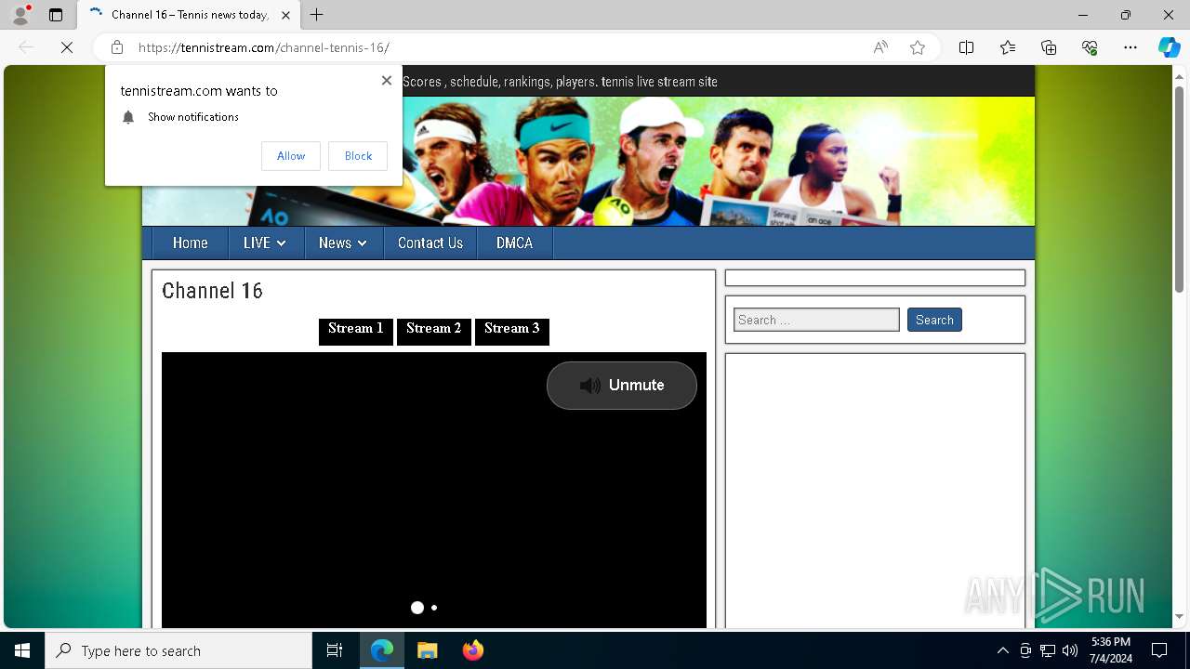Click the Channel 16 heading
Viewport: 1190px width, 669px height.
click(x=212, y=291)
